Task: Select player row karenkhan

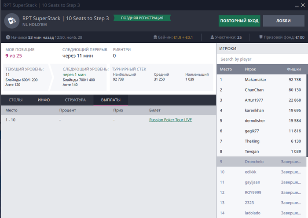Action: pyautogui.click(x=261, y=110)
